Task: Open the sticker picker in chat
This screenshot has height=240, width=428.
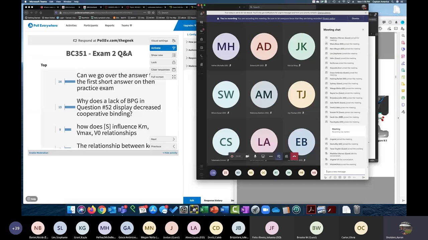Action: [344, 177]
